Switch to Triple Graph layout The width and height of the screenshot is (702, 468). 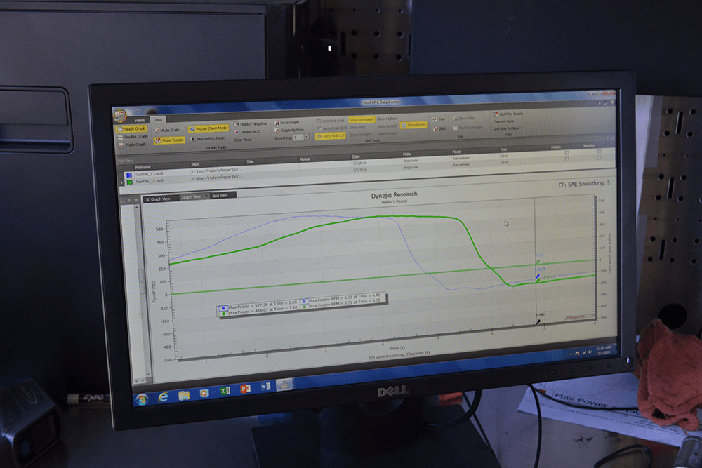tap(133, 145)
